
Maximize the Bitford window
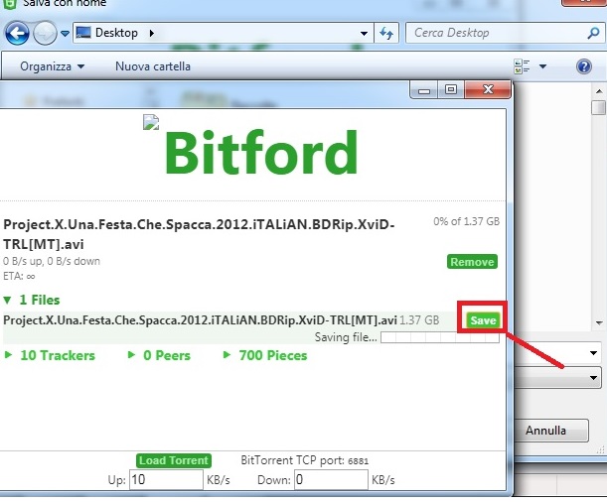451,90
